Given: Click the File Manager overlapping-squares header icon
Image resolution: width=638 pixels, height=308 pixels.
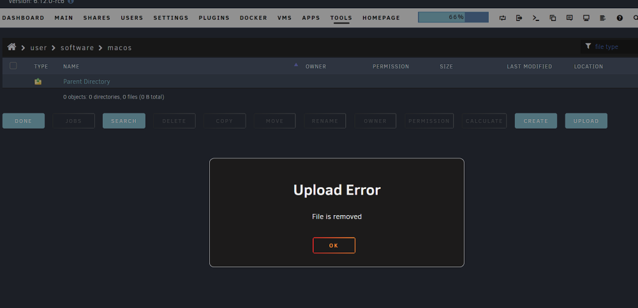Looking at the screenshot, I should coord(553,18).
